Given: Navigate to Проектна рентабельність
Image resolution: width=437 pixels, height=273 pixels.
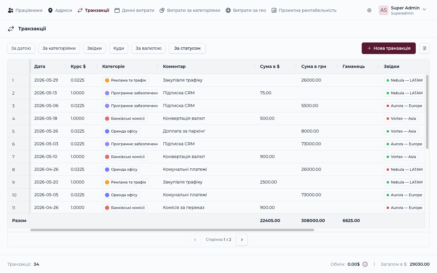Looking at the screenshot, I should [x=304, y=10].
